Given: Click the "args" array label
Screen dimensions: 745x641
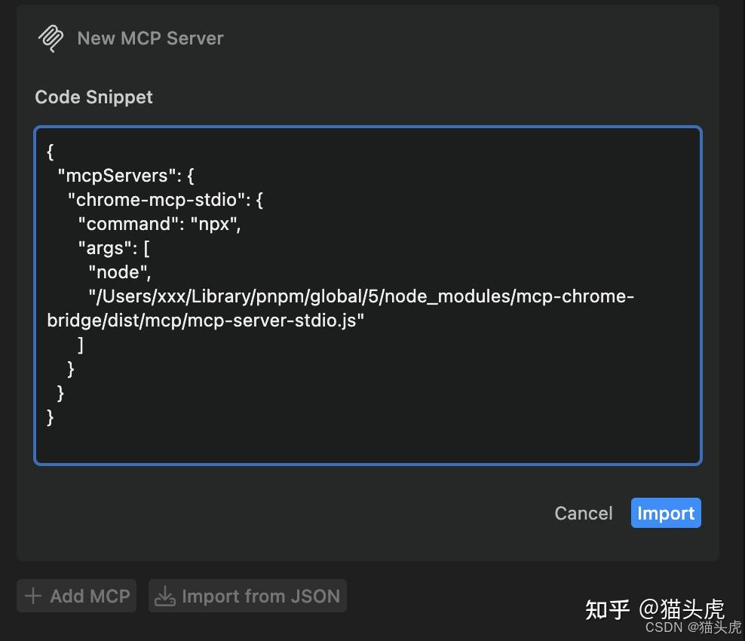Looking at the screenshot, I should [104, 247].
